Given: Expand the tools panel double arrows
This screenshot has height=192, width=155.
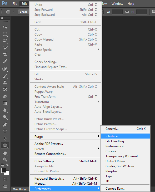Looking at the screenshot, I should 2,18.
